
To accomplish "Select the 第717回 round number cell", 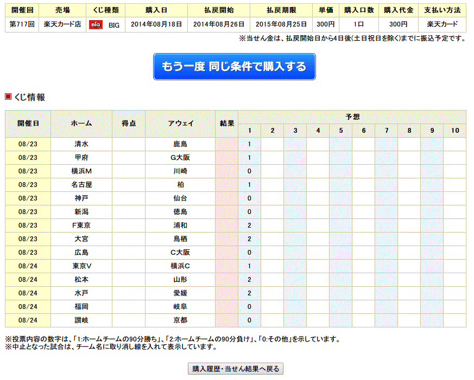I will [x=21, y=24].
